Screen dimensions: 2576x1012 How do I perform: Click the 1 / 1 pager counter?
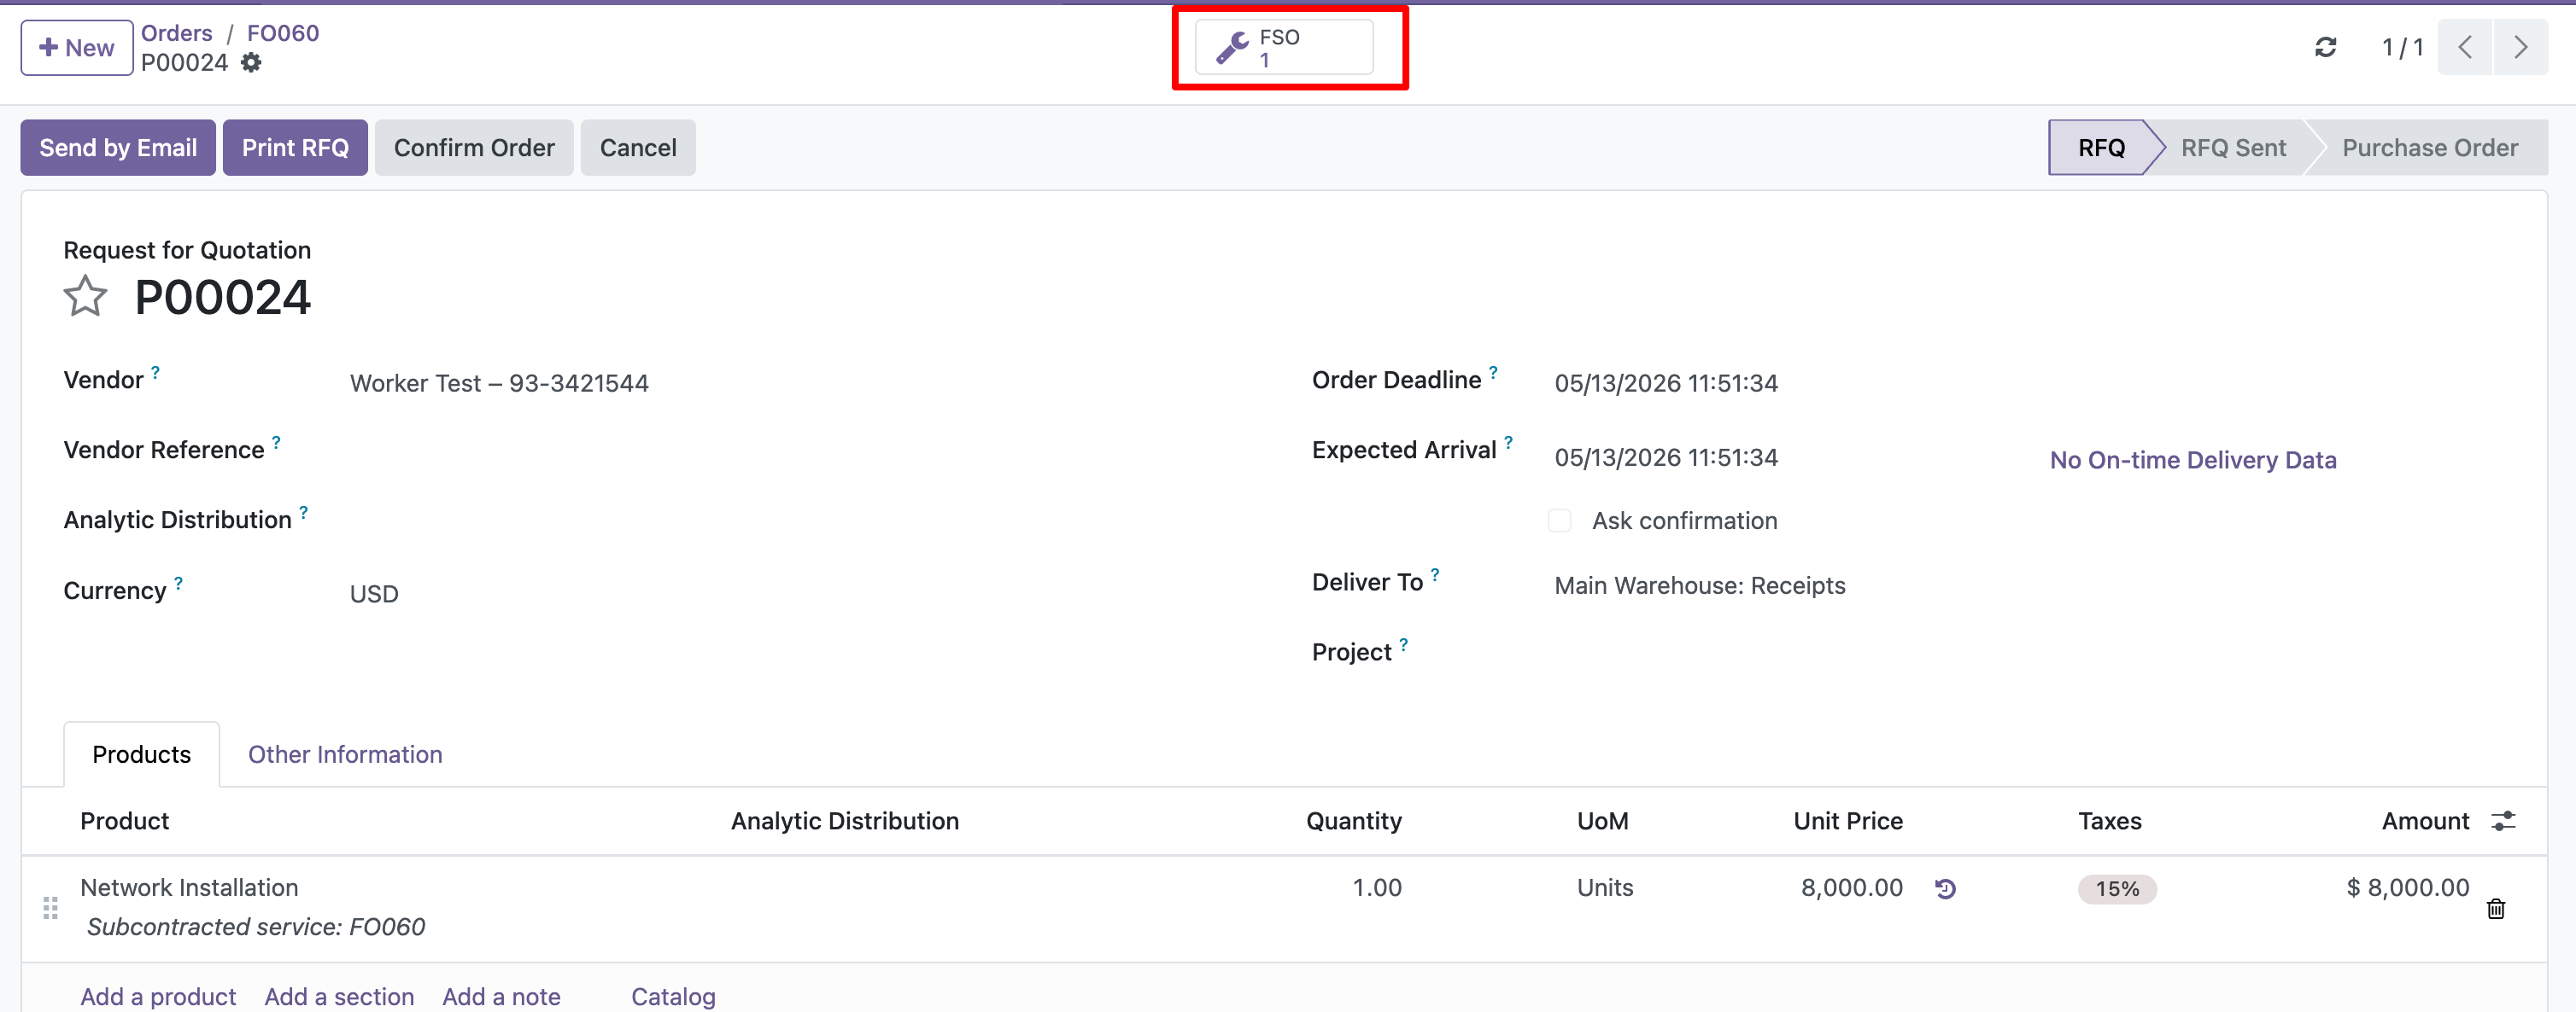[2402, 47]
